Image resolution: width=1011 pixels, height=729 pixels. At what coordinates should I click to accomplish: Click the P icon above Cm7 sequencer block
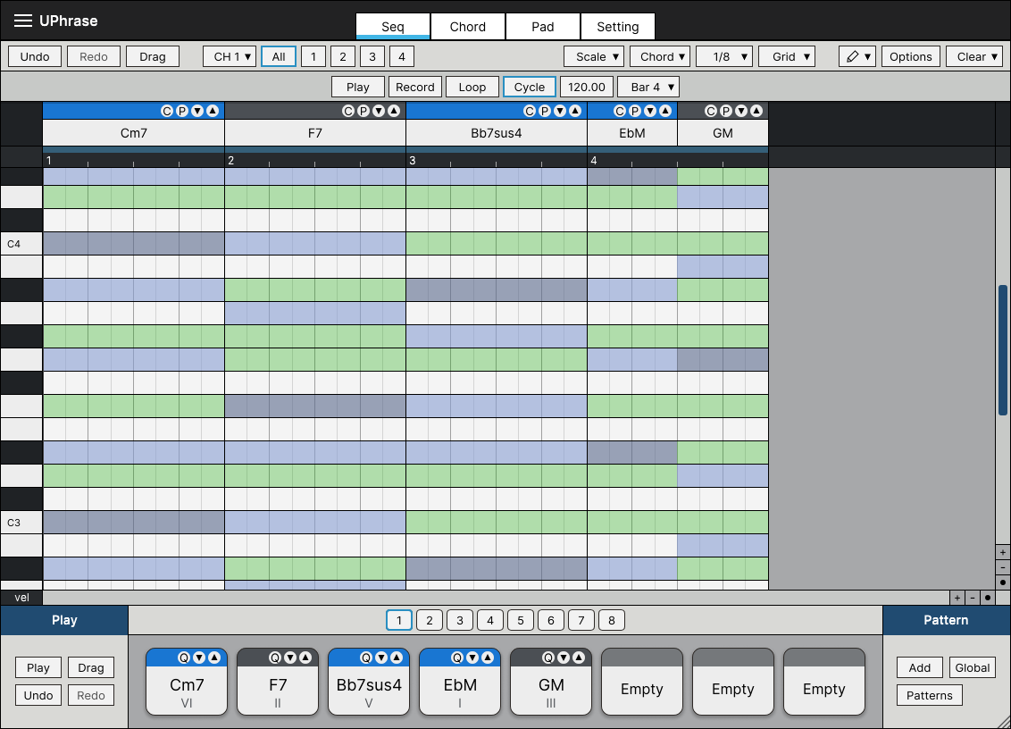coord(182,111)
